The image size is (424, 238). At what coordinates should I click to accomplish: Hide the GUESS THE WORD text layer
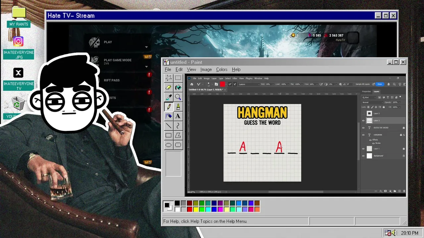[363, 128]
